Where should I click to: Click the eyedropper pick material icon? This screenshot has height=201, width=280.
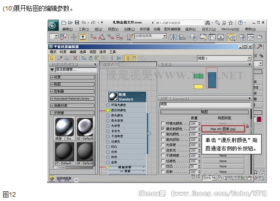tap(60, 58)
